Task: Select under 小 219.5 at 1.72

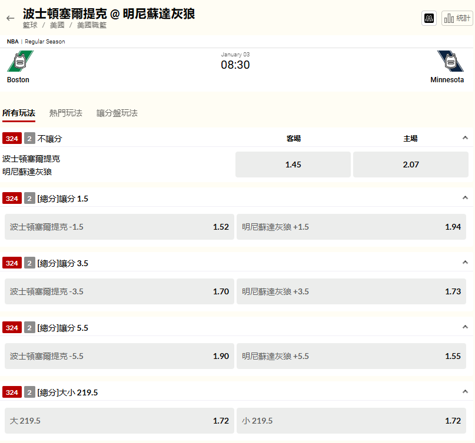Action: 351,421
